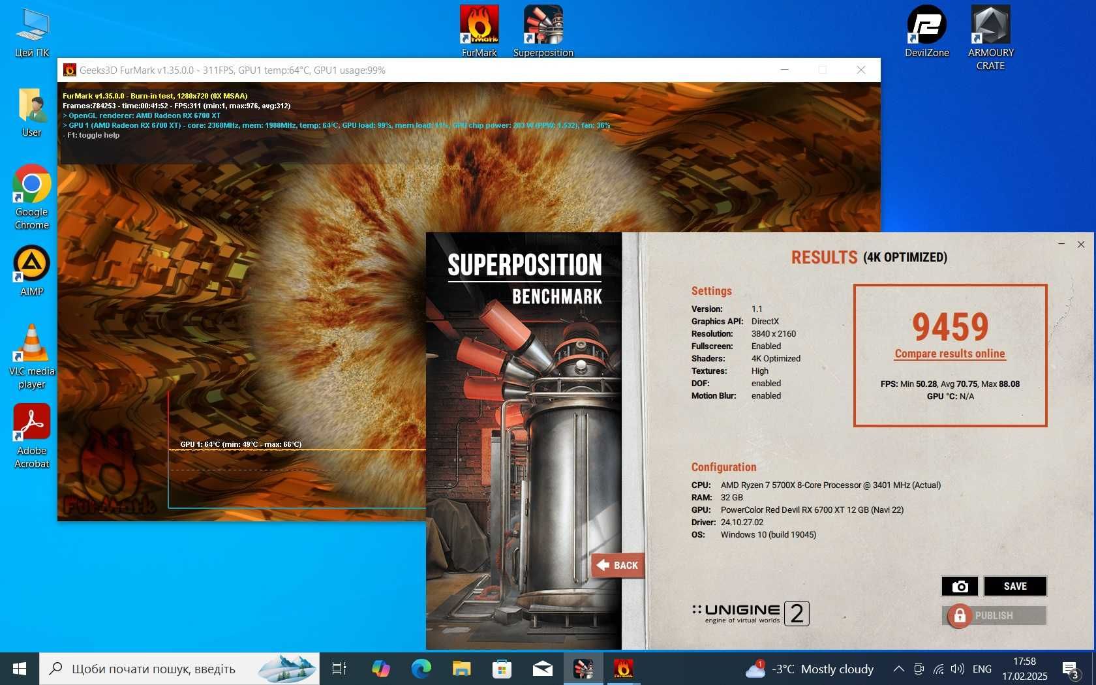Click the Meet Now tray icon
1096x685 pixels.
[x=919, y=669]
